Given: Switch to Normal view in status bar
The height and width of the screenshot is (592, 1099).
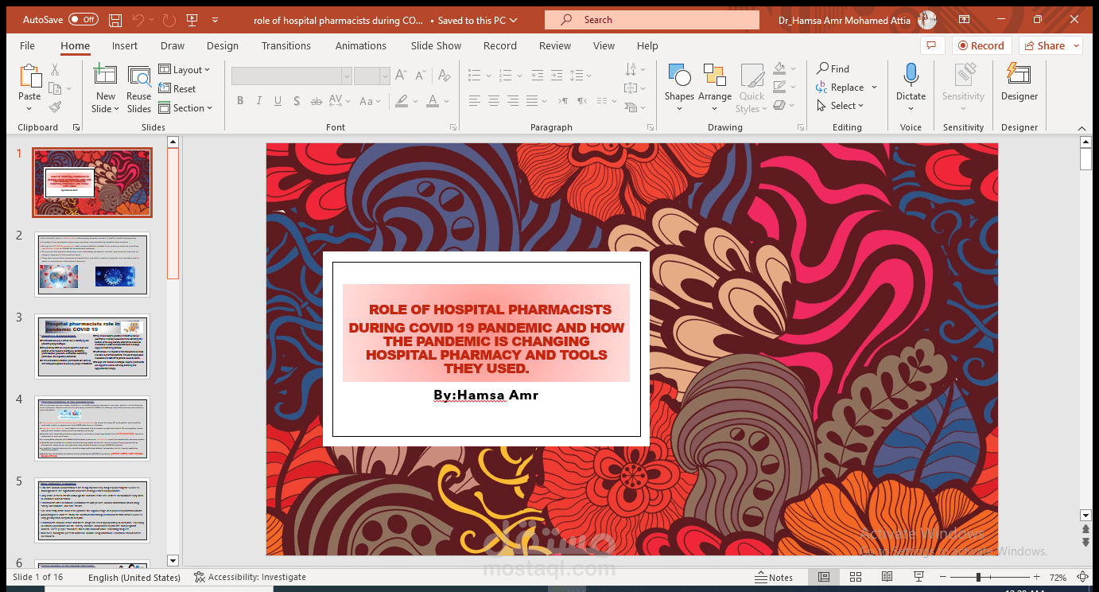Looking at the screenshot, I should pyautogui.click(x=824, y=577).
